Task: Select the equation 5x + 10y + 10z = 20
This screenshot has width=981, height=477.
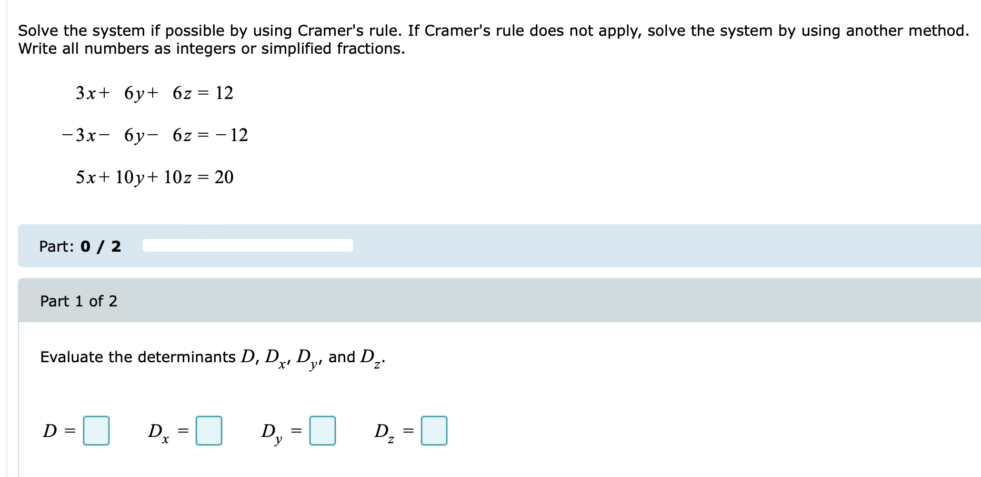Action: point(154,177)
